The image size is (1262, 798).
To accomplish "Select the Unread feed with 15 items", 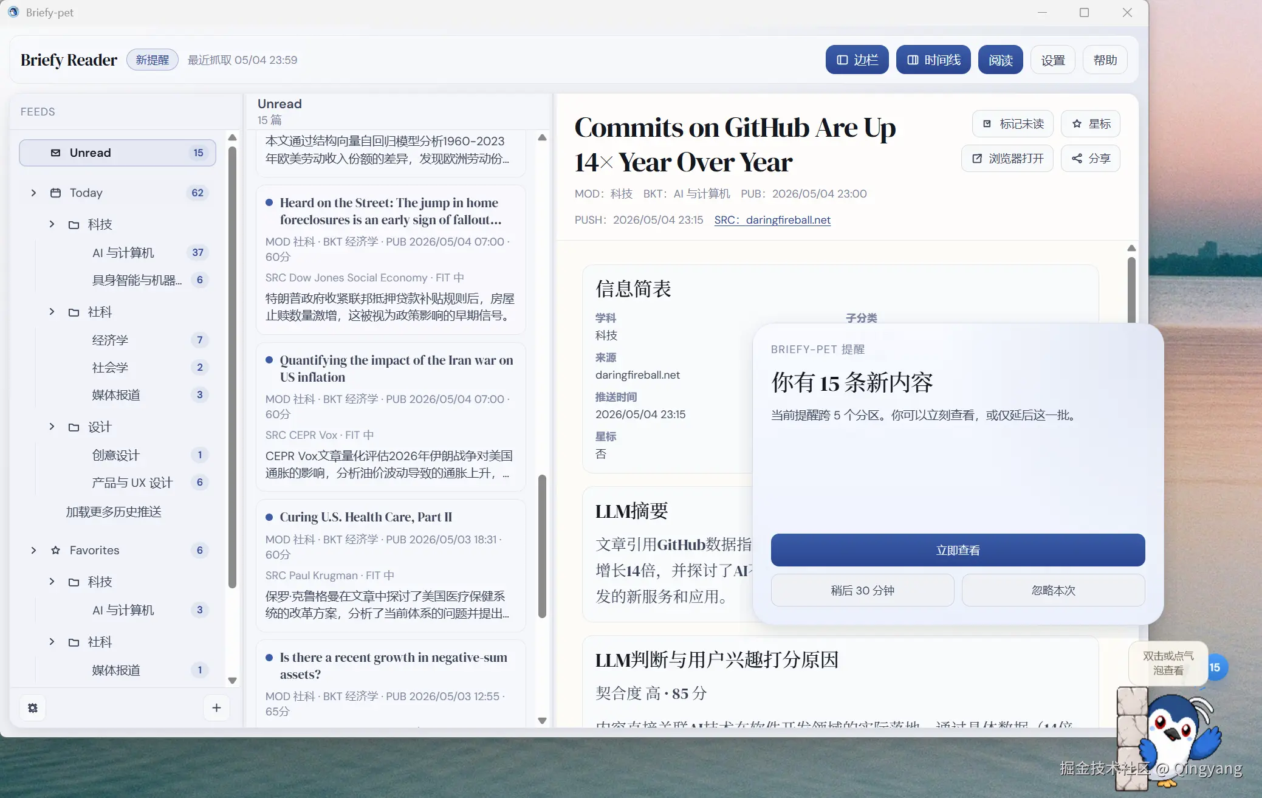I will pos(117,153).
